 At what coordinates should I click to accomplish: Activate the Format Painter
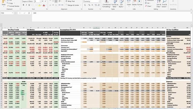[13, 6]
